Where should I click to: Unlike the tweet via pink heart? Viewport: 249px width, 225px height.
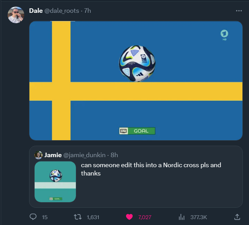(129, 217)
